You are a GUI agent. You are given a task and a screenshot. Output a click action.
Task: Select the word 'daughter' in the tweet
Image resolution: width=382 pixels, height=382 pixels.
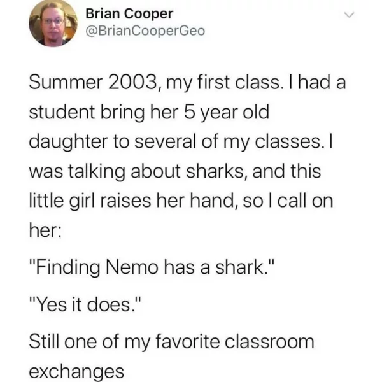[68, 143]
